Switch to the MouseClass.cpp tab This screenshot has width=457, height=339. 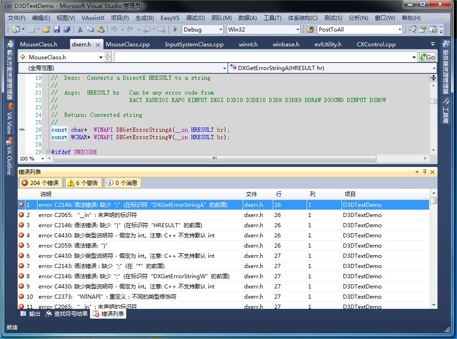pos(128,44)
